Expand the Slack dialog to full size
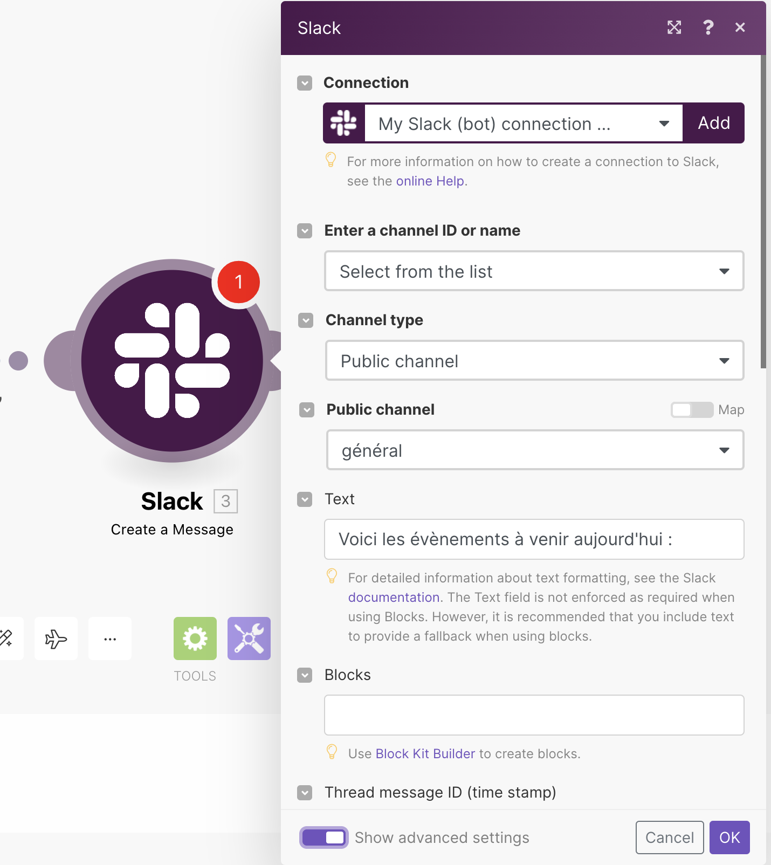 pos(674,28)
